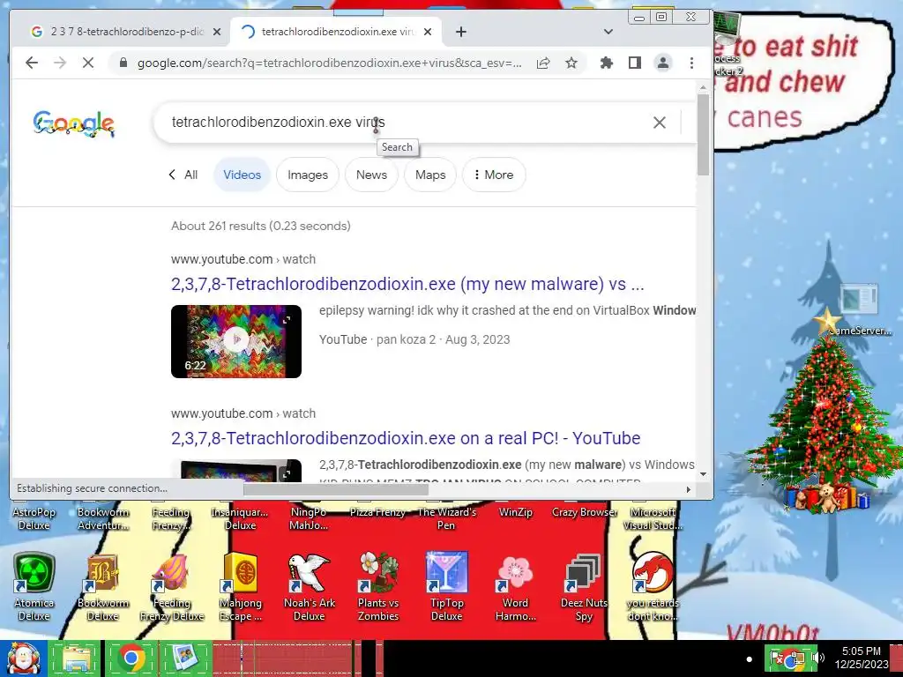
Task: Switch to the Images filter
Action: (x=308, y=175)
